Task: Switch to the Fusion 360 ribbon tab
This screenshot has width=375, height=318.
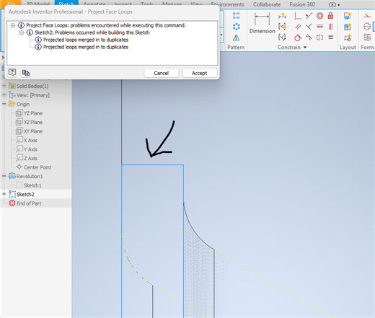Action: point(302,4)
